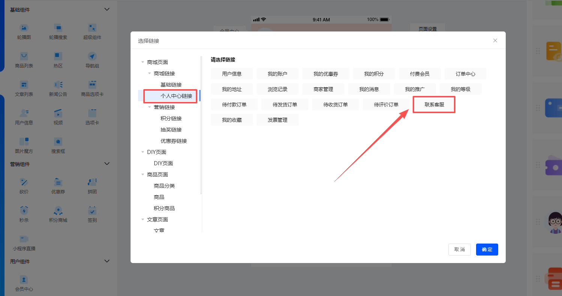Viewport: 562px width, 296px height.
Task: Collapse the 营销组件 section chevron
Action: (107, 164)
